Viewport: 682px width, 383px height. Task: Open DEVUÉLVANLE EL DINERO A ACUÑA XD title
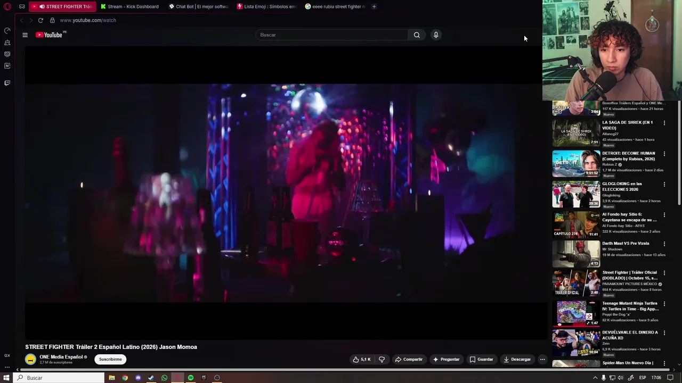click(x=630, y=335)
